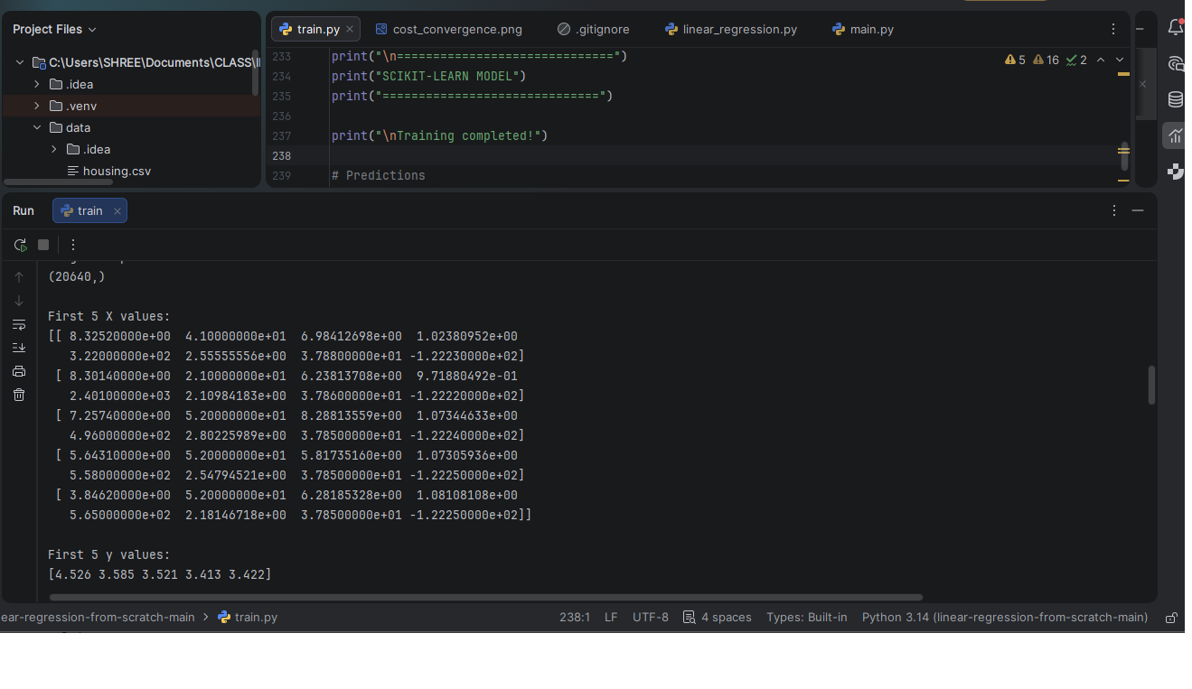1192x689 pixels.
Task: Open Notifications bell panel
Action: pyautogui.click(x=1175, y=27)
